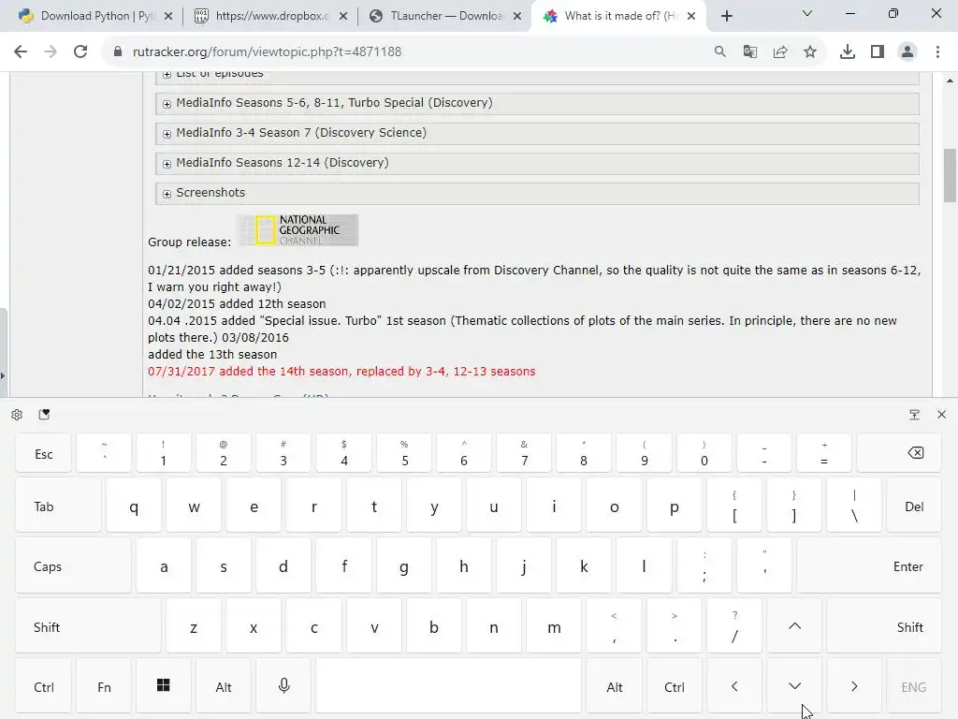The height and width of the screenshot is (719, 958).
Task: Open the emoji panel icon on keyboard
Action: pos(44,415)
